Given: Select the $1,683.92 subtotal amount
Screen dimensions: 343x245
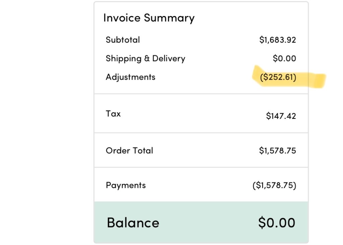Looking at the screenshot, I should 277,40.
